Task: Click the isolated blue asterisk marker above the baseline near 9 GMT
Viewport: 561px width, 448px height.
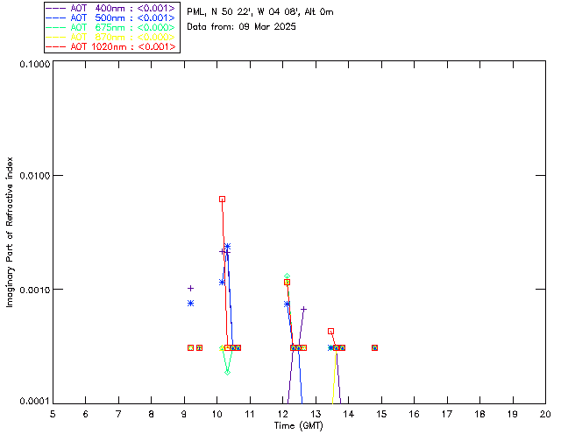Action: [x=191, y=304]
